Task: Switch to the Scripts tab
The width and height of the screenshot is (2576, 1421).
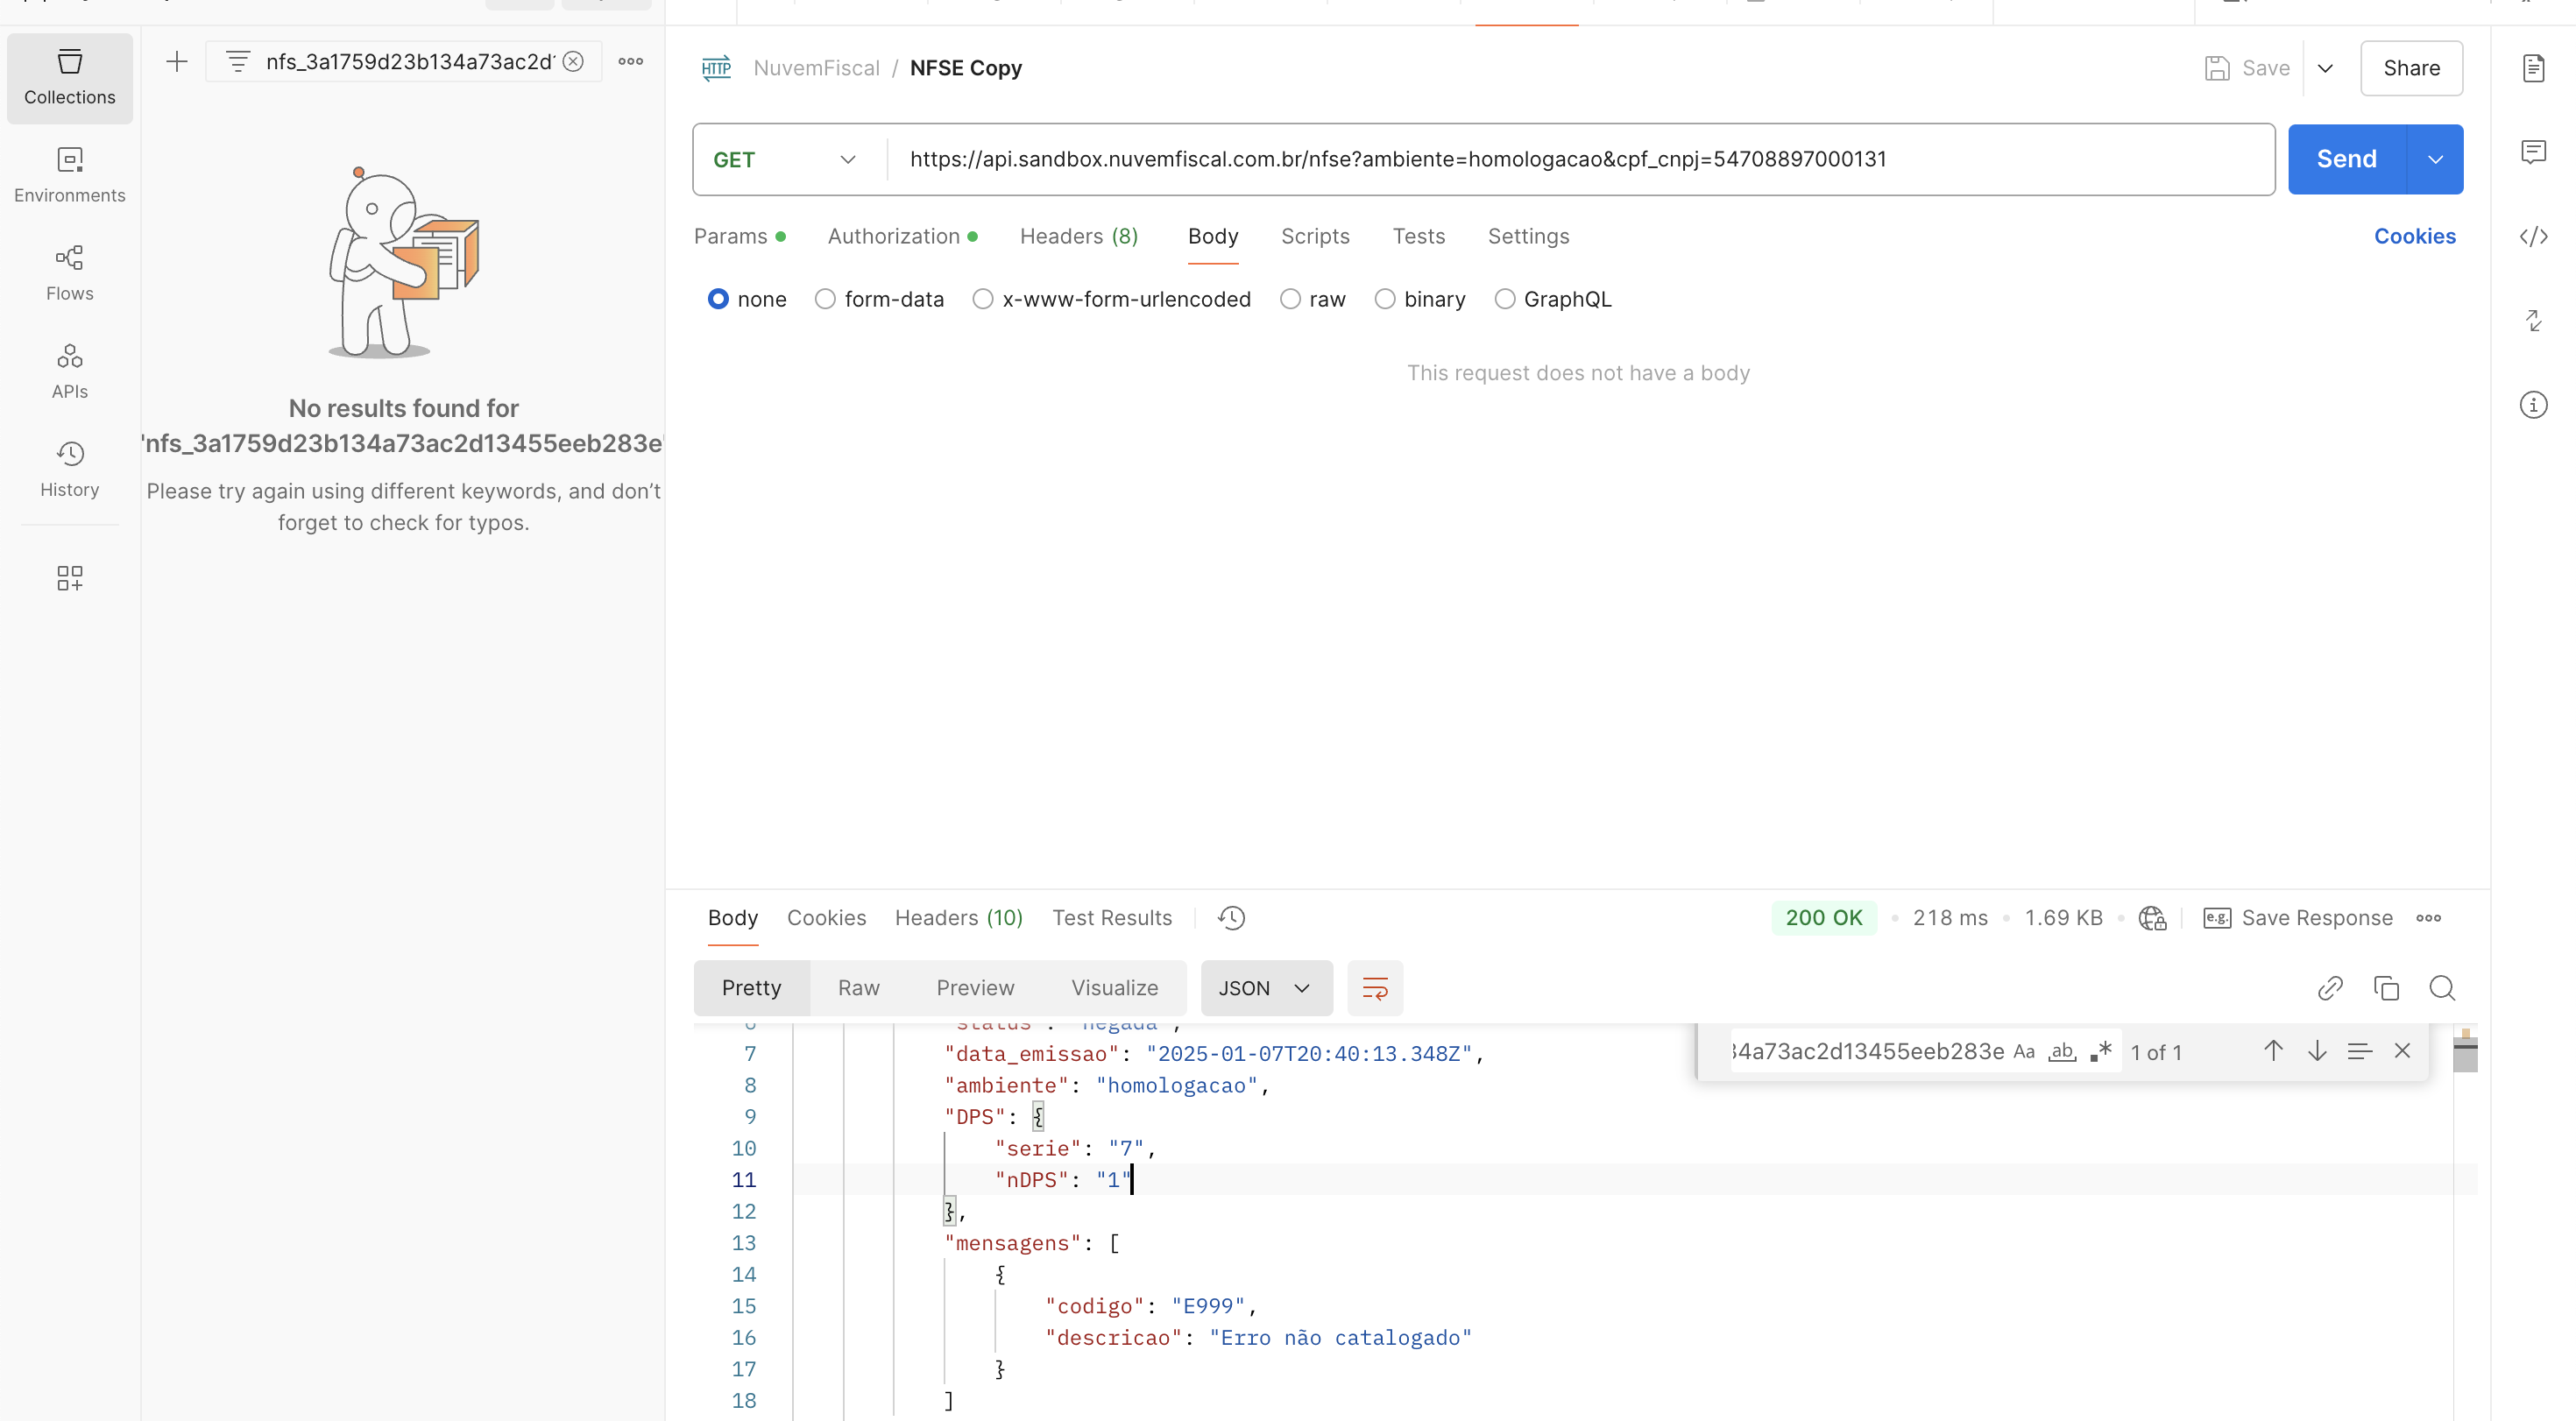Action: point(1315,236)
